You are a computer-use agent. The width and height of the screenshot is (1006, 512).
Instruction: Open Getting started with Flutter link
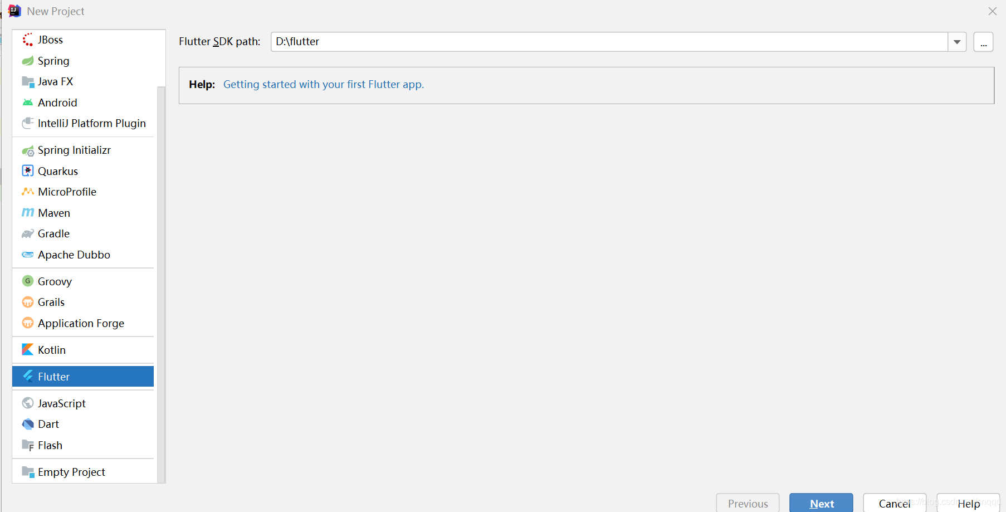[324, 84]
